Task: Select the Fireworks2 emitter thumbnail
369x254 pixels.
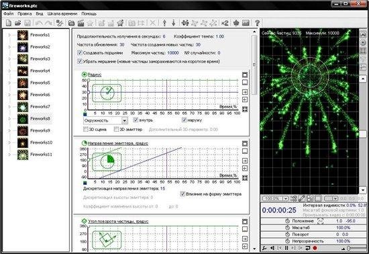Action: (23, 47)
